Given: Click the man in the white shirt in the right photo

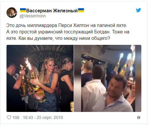Looking at the screenshot, I should click(93, 88).
